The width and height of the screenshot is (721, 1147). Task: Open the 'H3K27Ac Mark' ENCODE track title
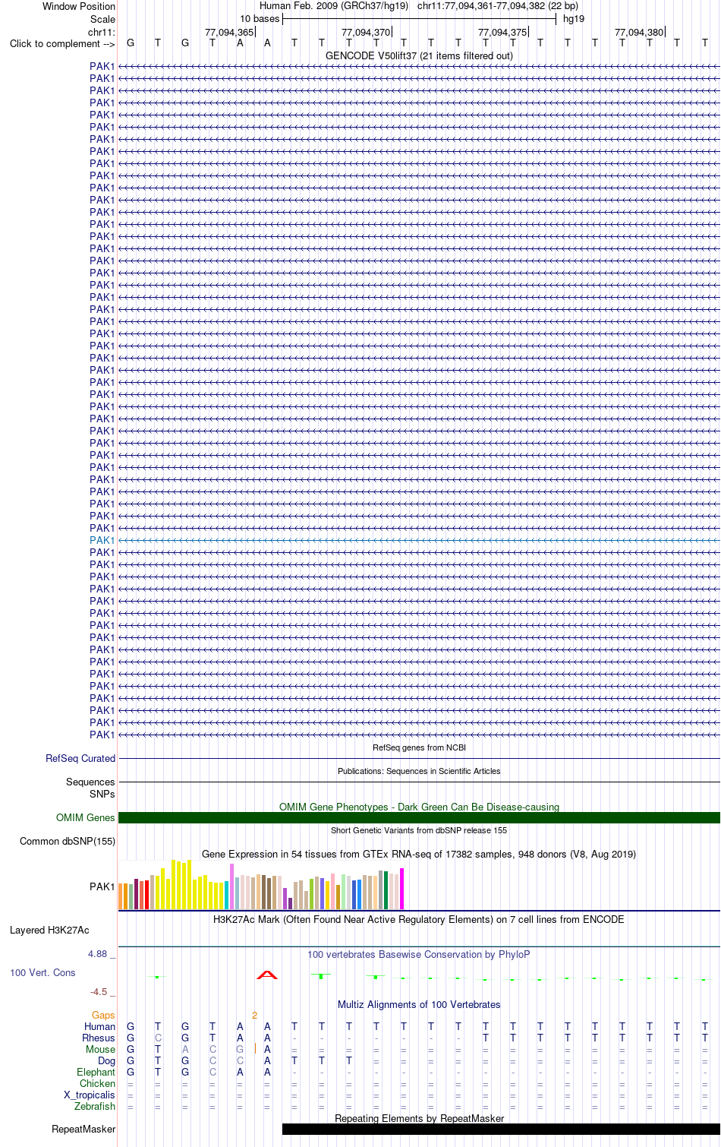[x=419, y=919]
